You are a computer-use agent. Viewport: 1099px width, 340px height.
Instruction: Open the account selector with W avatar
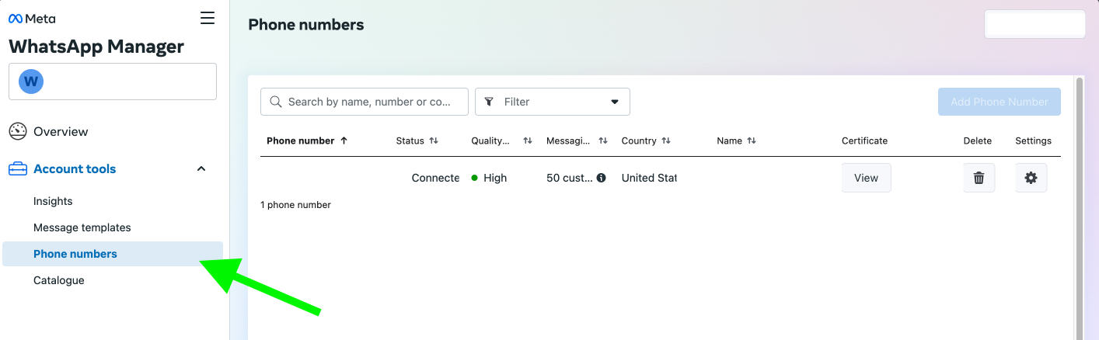[x=113, y=82]
